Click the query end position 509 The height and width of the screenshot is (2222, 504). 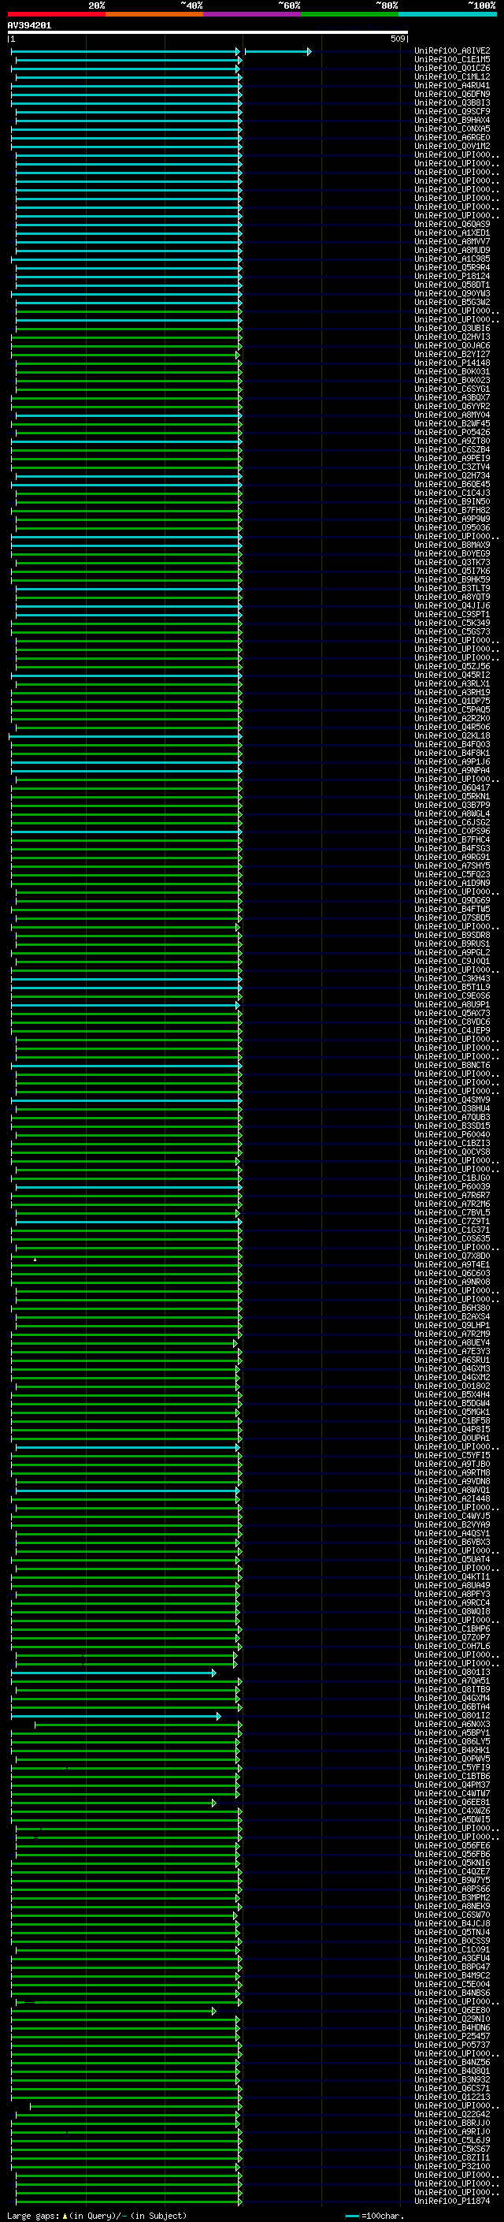click(x=397, y=39)
